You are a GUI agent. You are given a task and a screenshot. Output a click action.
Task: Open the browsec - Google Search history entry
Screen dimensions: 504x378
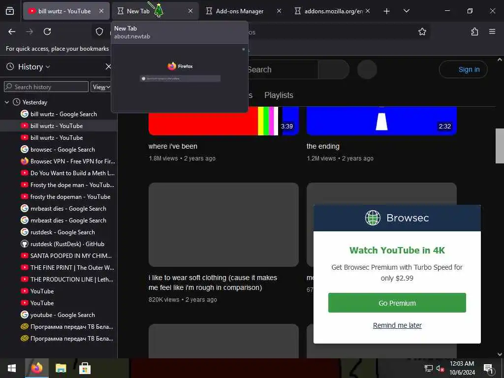pyautogui.click(x=59, y=150)
